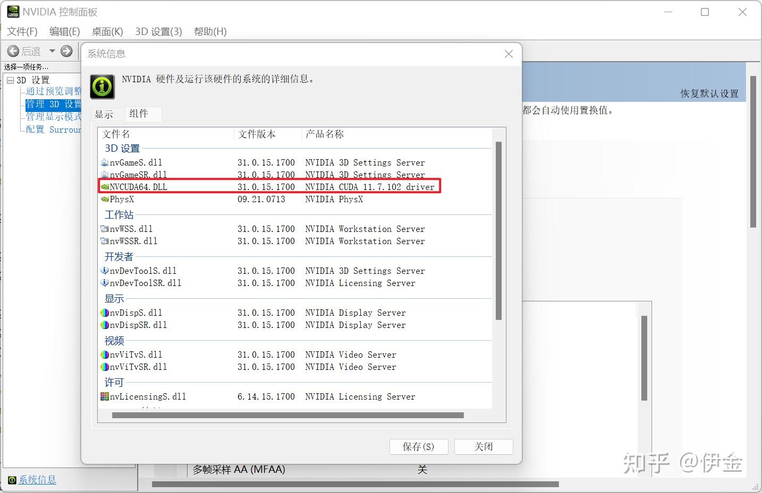
Task: Click the 保存(S) button
Action: point(418,446)
